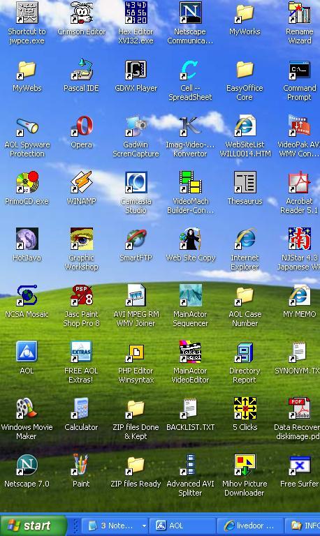Open the MyWorks folder
320x536 pixels.
pyautogui.click(x=245, y=13)
